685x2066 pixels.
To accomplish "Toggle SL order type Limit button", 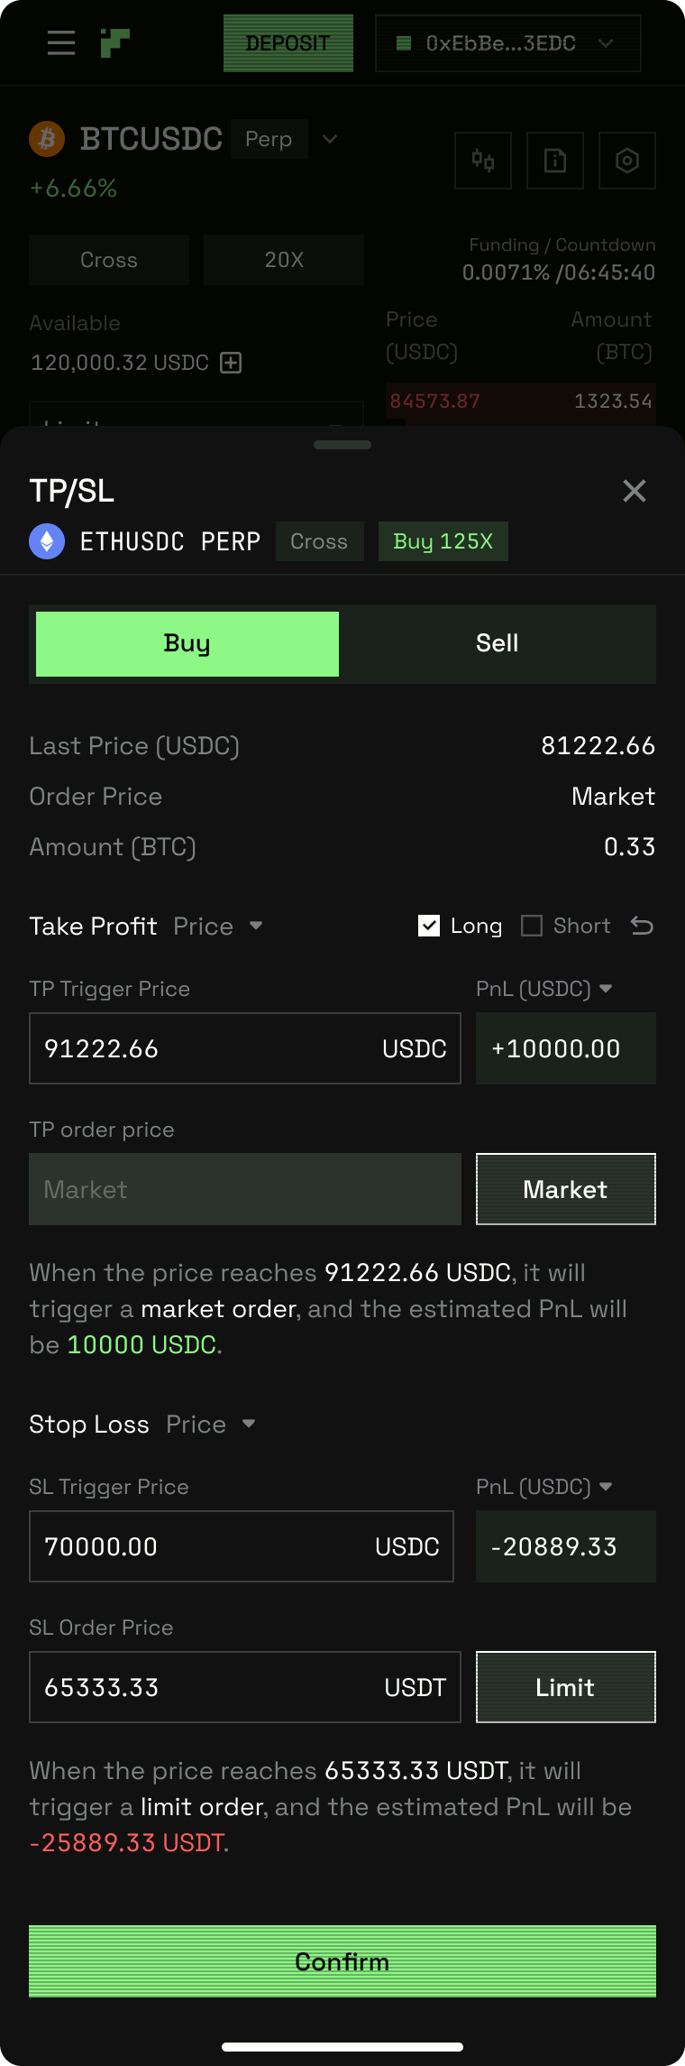I will click(x=565, y=1687).
